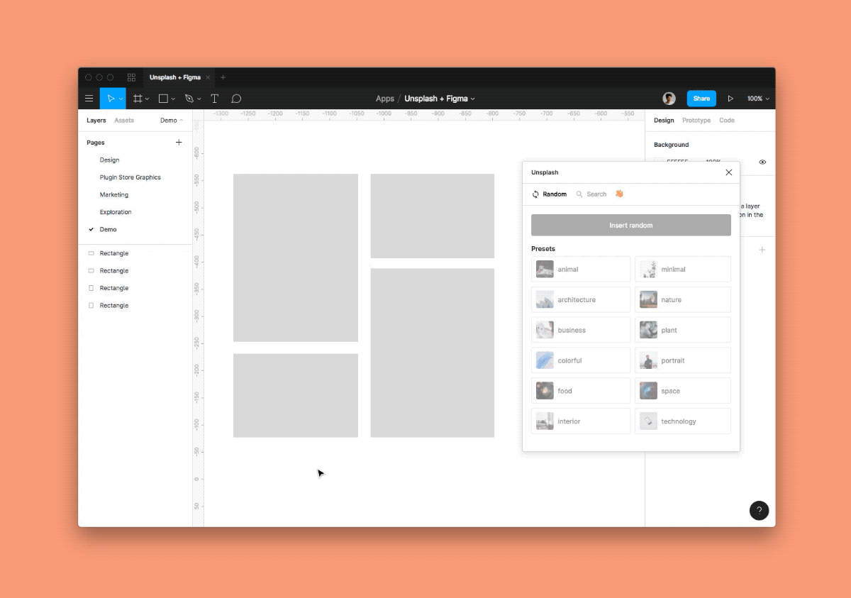Switch to the Assets tab
The height and width of the screenshot is (598, 851).
pos(124,121)
